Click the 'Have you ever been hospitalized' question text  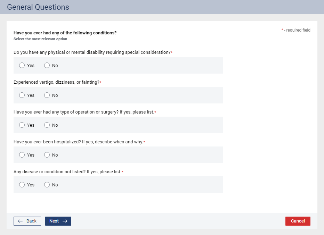coord(78,142)
